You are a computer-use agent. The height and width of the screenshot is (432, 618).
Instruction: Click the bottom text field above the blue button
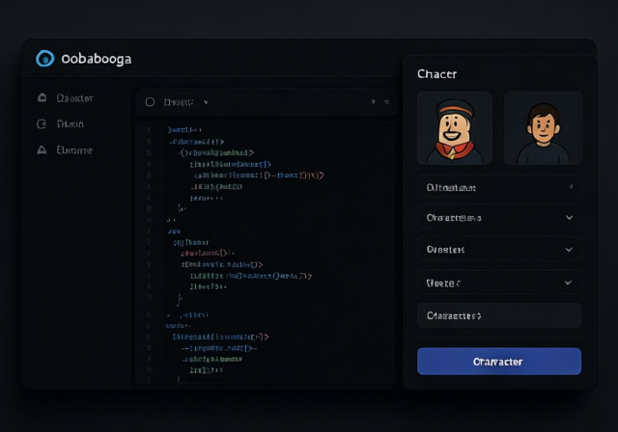click(499, 315)
